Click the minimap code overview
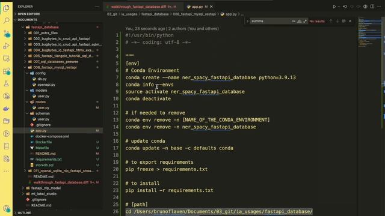The width and height of the screenshot is (385, 216). pos(369,32)
